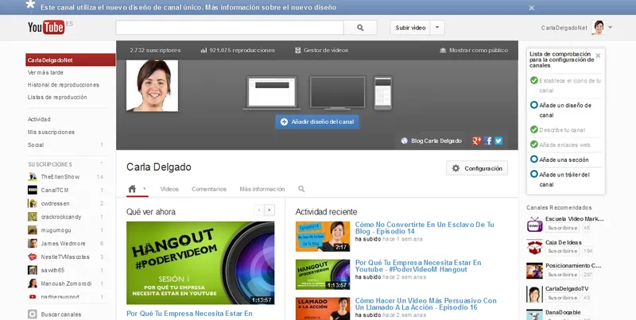Click the YouTube logo
This screenshot has width=636, height=320.
pos(45,28)
